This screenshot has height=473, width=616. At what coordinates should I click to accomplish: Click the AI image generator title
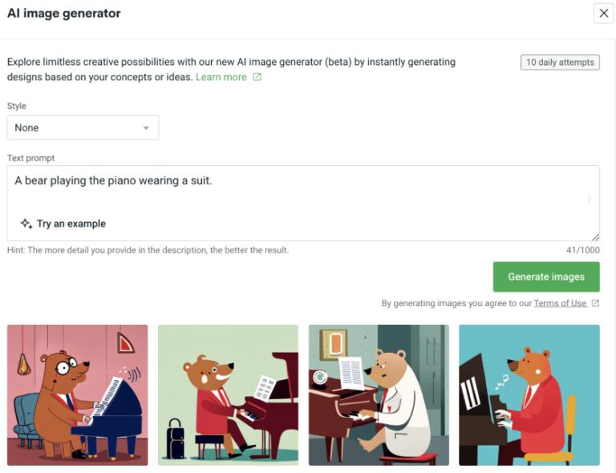point(63,14)
